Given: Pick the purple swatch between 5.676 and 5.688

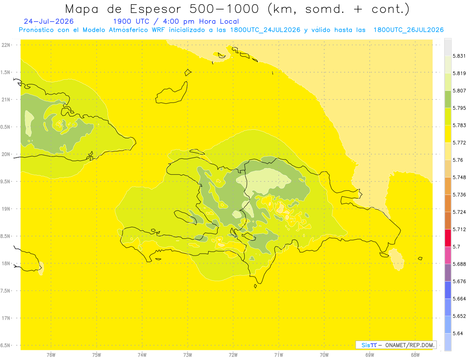Looking at the screenshot, I should tap(448, 272).
